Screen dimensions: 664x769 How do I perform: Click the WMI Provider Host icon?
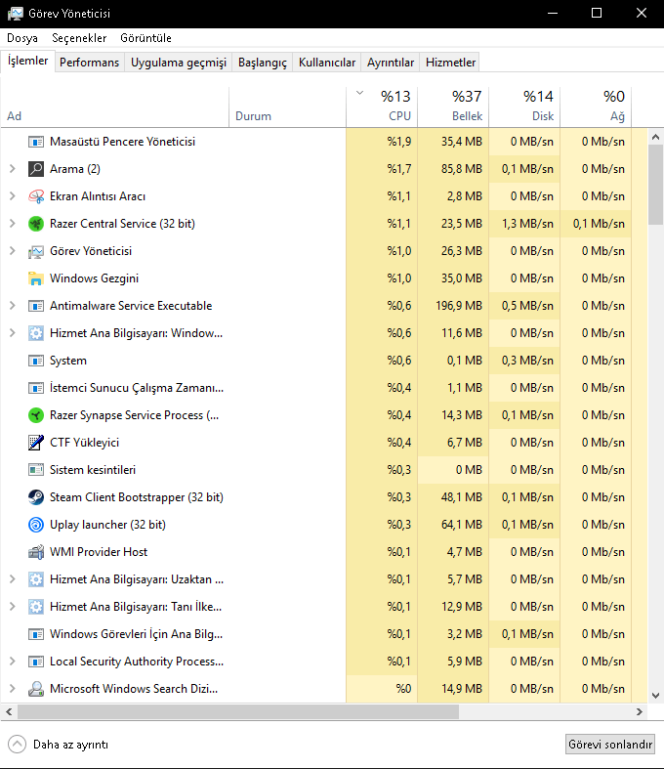(36, 552)
